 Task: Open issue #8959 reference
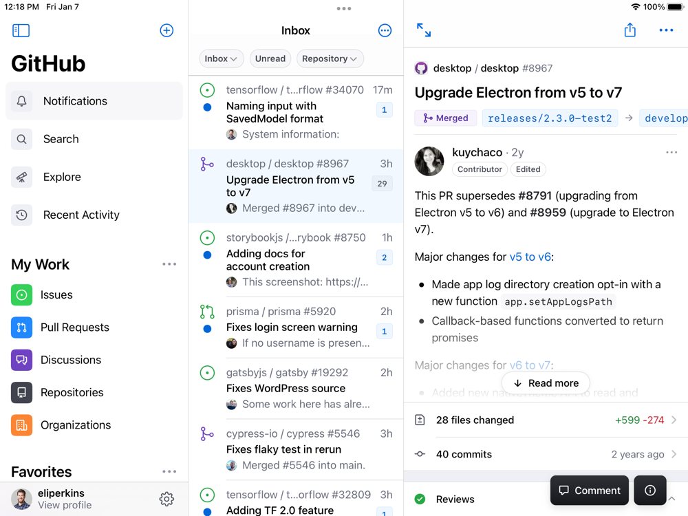(548, 213)
